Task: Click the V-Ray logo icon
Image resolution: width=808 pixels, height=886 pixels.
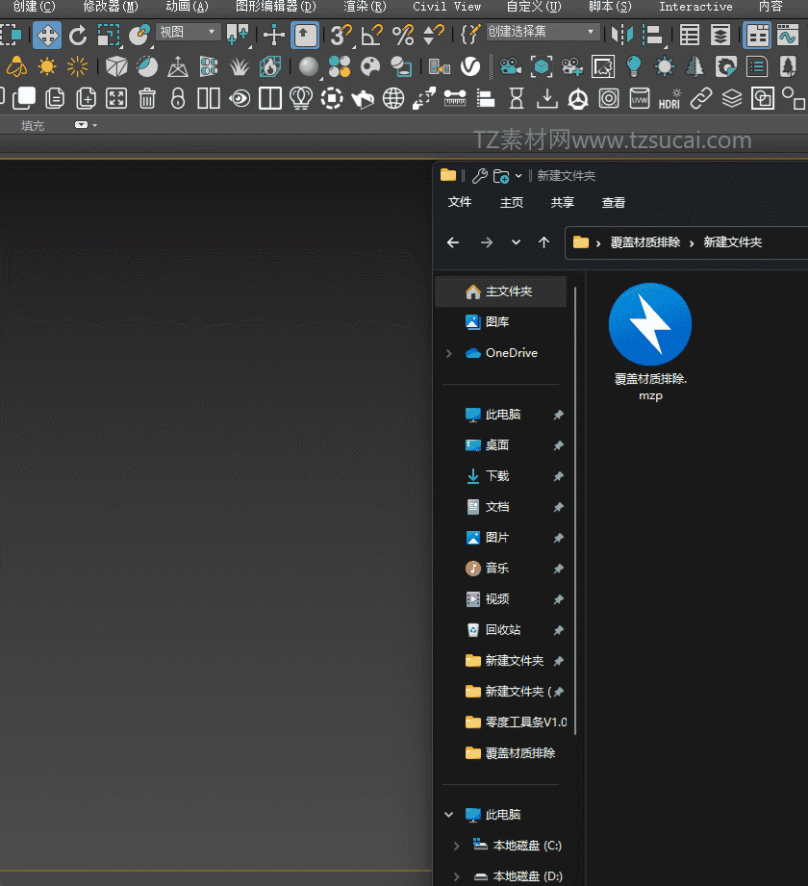Action: point(470,67)
